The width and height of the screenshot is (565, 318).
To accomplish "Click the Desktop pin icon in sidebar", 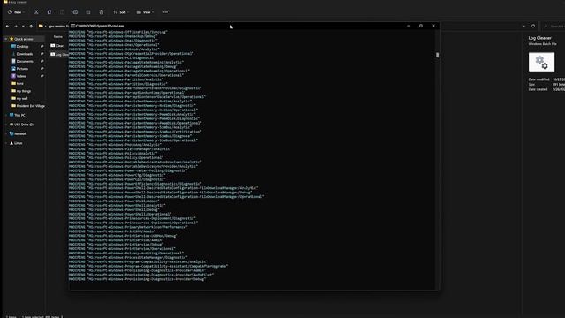I will coord(42,46).
